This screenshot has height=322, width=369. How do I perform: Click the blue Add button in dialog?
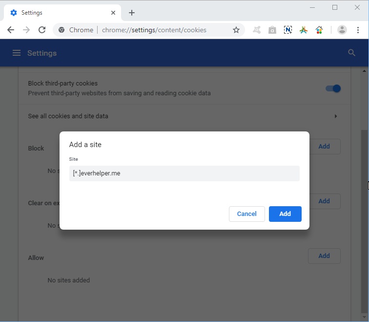coord(285,214)
